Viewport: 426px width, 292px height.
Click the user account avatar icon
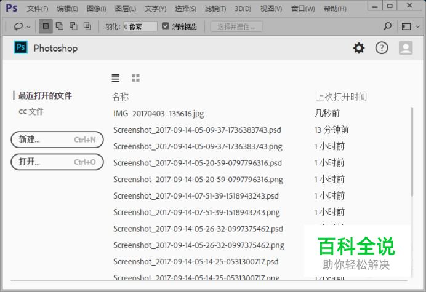click(x=406, y=48)
